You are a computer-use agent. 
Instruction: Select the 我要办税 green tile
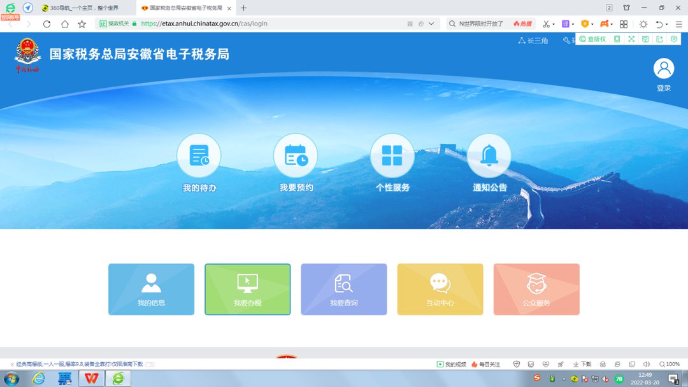pyautogui.click(x=247, y=290)
